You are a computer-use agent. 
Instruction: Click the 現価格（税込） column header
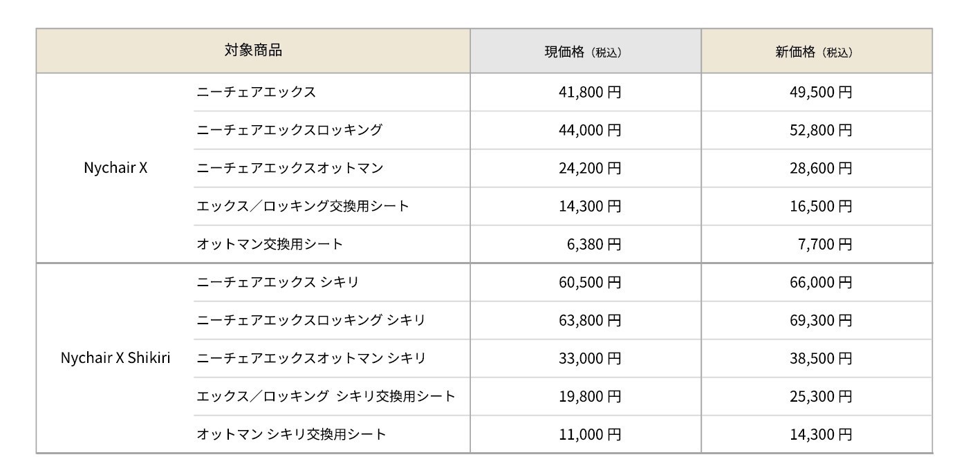586,50
